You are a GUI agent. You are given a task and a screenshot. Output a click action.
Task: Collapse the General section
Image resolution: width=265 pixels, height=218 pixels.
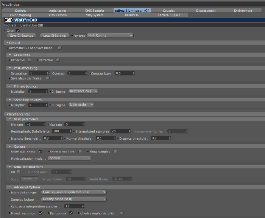8,43
